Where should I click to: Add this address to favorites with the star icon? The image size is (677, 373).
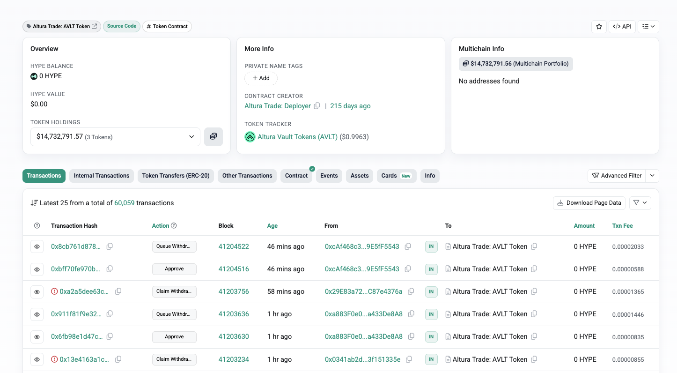pos(599,27)
